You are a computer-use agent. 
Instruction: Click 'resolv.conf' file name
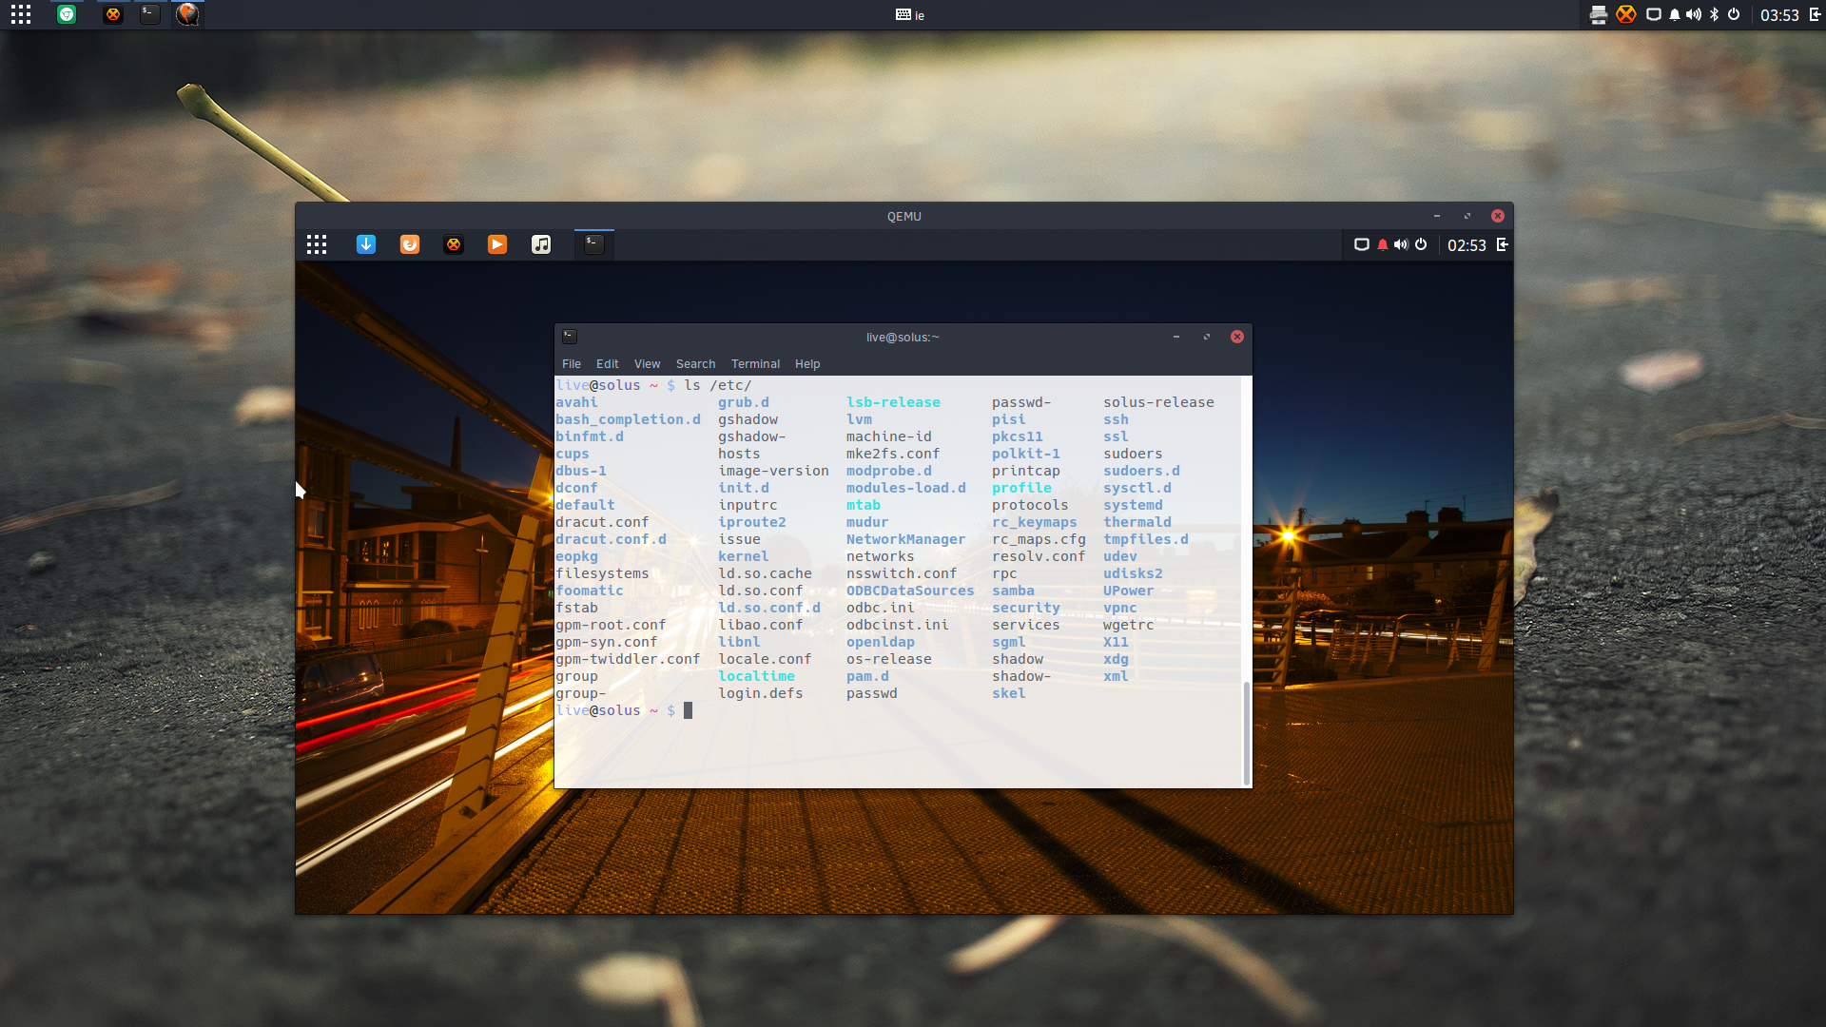1039,556
